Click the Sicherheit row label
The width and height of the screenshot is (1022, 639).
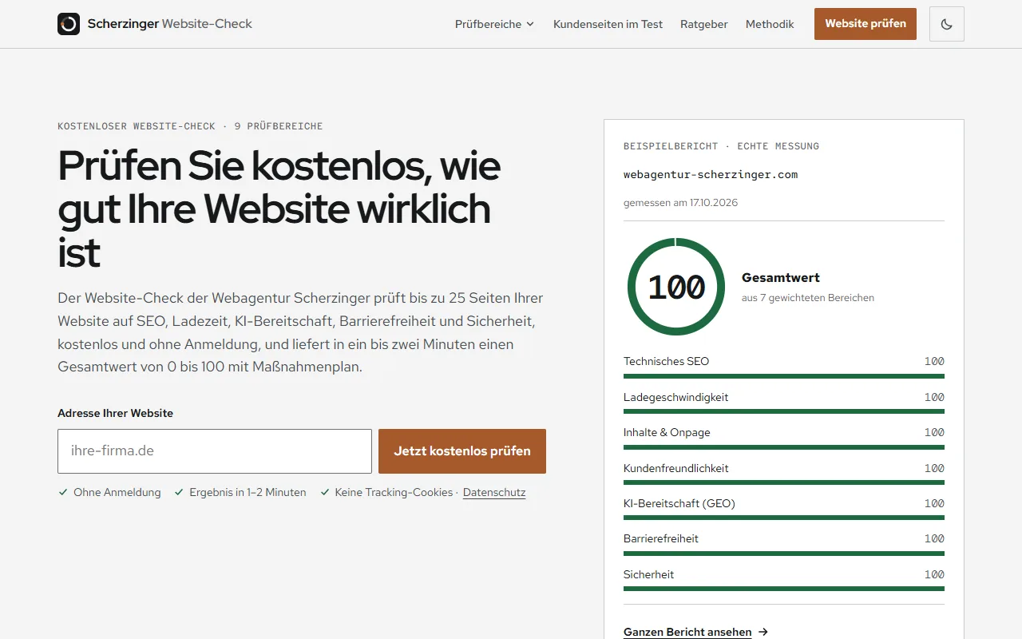pos(649,574)
